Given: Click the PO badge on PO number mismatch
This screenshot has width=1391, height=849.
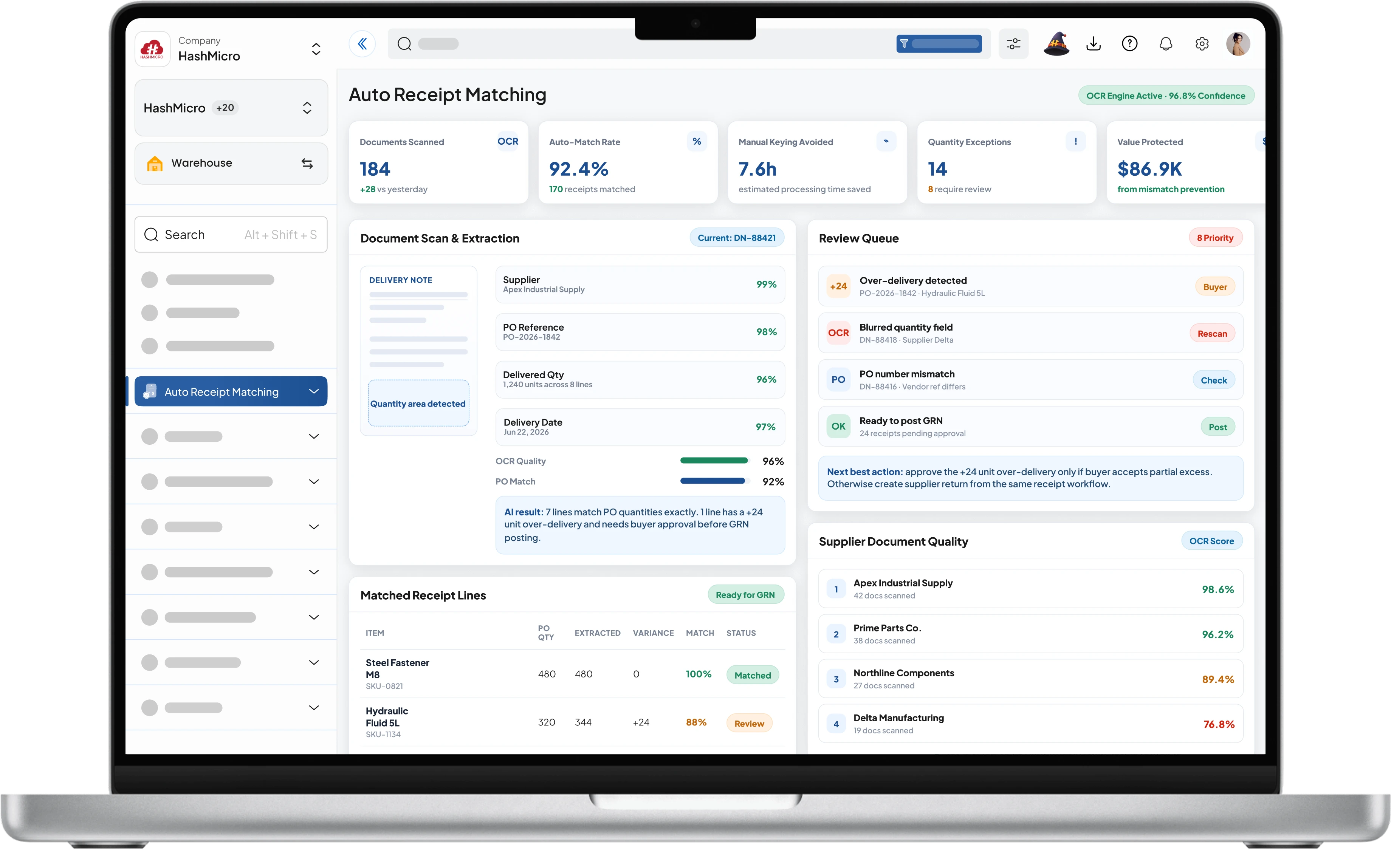Looking at the screenshot, I should (838, 380).
